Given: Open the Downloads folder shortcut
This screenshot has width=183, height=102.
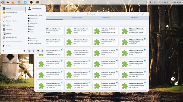Looking at the screenshot, I should pyautogui.click(x=32, y=24).
